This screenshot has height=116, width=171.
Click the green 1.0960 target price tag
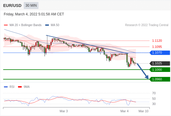coord(160,79)
